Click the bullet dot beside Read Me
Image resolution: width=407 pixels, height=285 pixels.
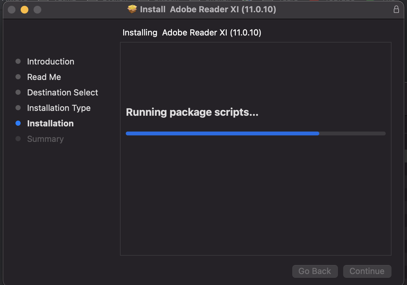18,77
